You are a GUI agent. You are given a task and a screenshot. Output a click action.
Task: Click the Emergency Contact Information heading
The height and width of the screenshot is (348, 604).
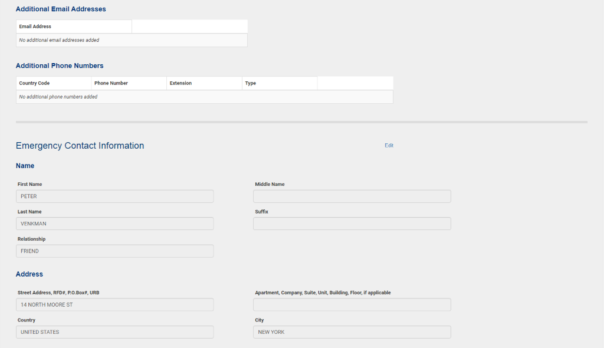pyautogui.click(x=80, y=146)
